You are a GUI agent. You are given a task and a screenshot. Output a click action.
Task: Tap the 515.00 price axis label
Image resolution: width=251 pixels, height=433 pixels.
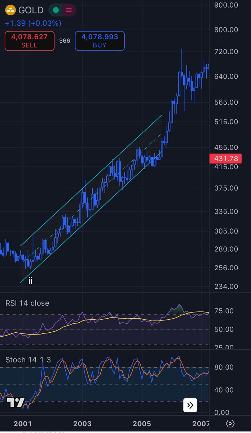pos(226,122)
